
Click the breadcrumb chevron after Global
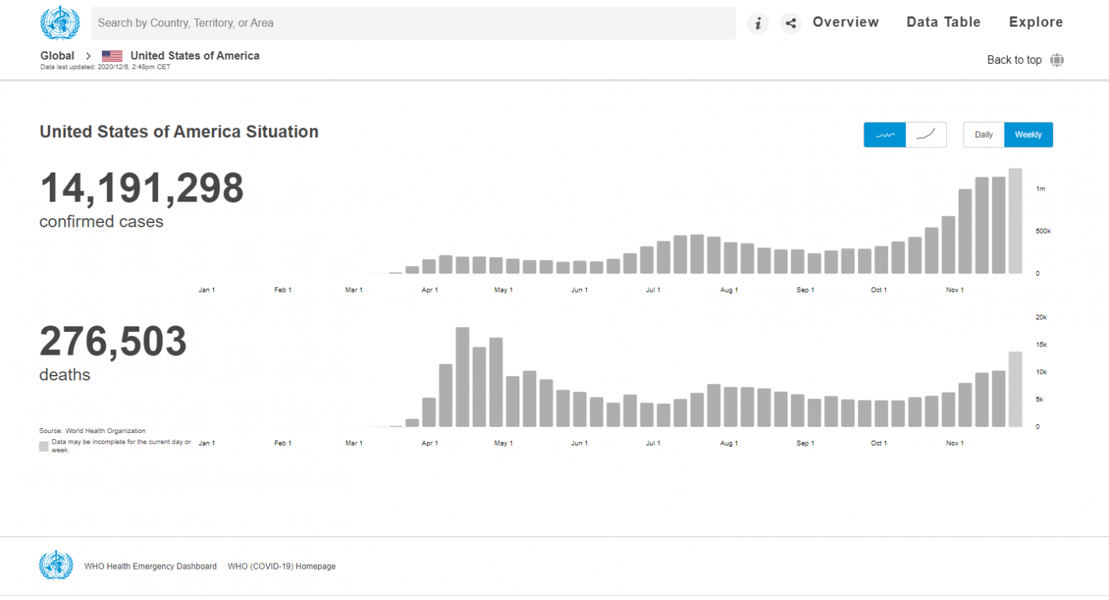coord(88,56)
